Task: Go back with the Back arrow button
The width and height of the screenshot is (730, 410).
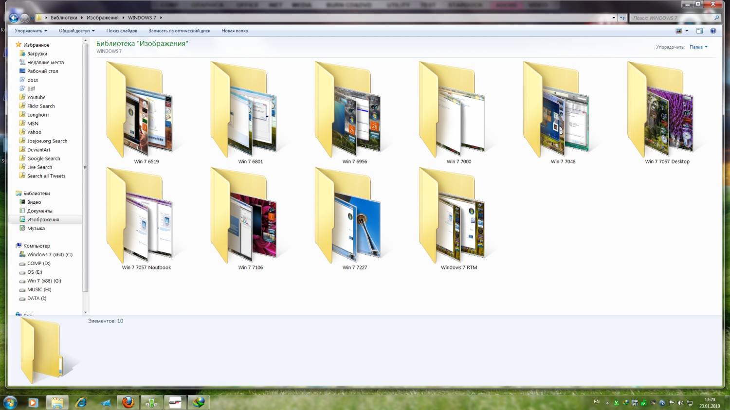Action: click(x=14, y=18)
